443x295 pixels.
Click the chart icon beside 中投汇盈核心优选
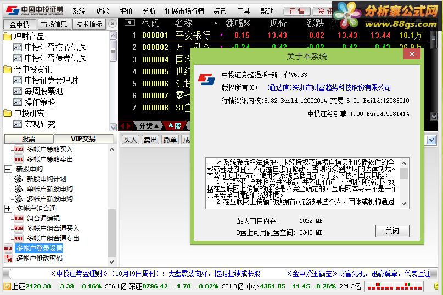point(18,47)
